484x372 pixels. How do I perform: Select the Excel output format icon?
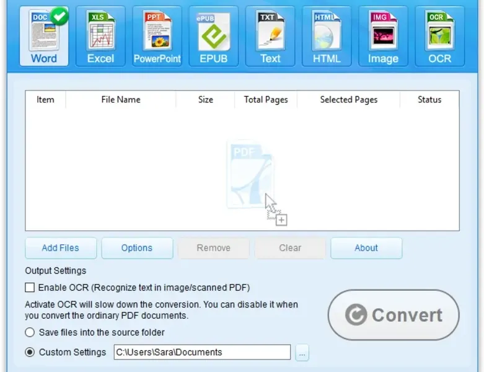tap(100, 36)
